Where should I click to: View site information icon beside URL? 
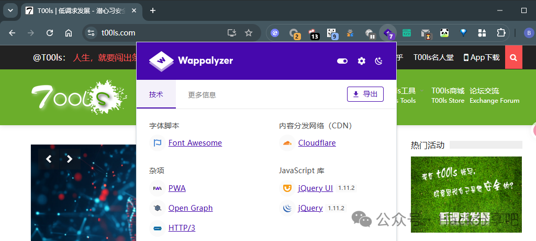91,33
